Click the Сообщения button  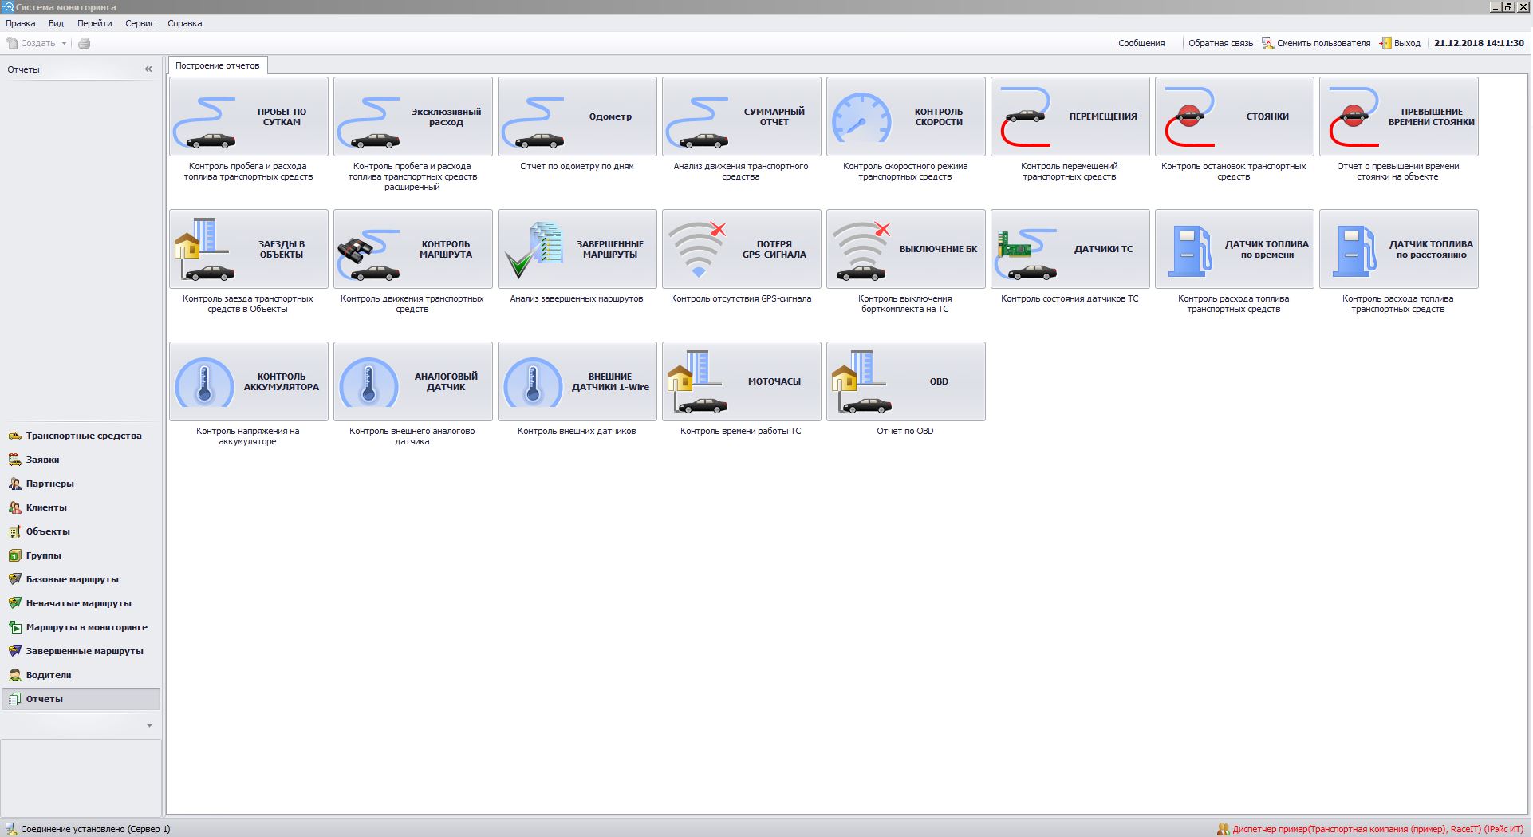point(1141,43)
